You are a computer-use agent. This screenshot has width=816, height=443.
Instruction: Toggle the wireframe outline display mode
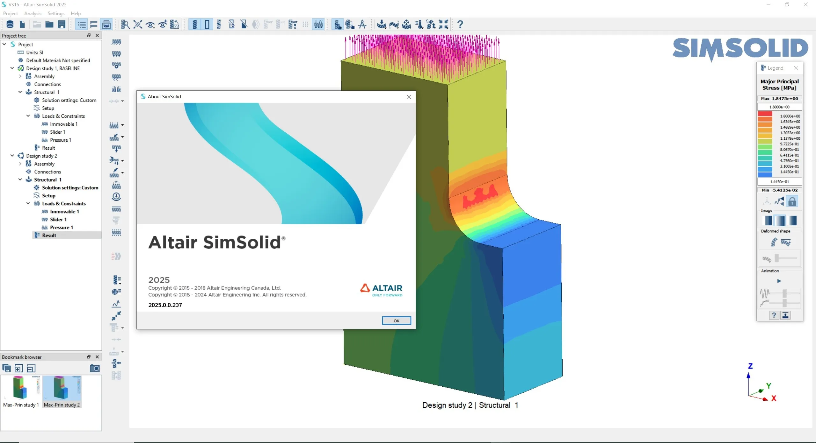coord(207,25)
